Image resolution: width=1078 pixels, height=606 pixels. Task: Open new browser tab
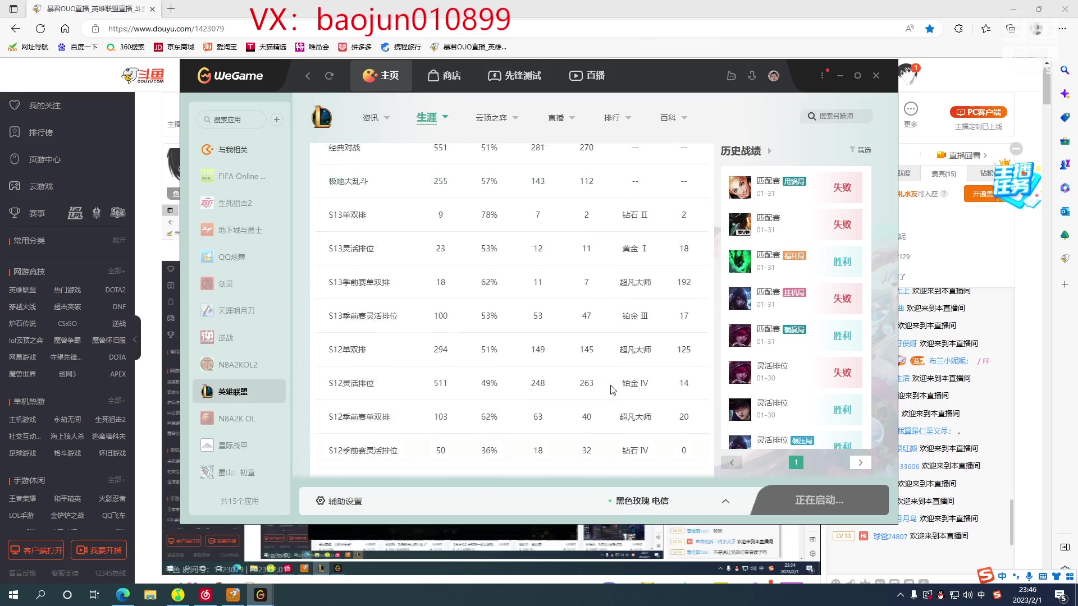coord(171,9)
